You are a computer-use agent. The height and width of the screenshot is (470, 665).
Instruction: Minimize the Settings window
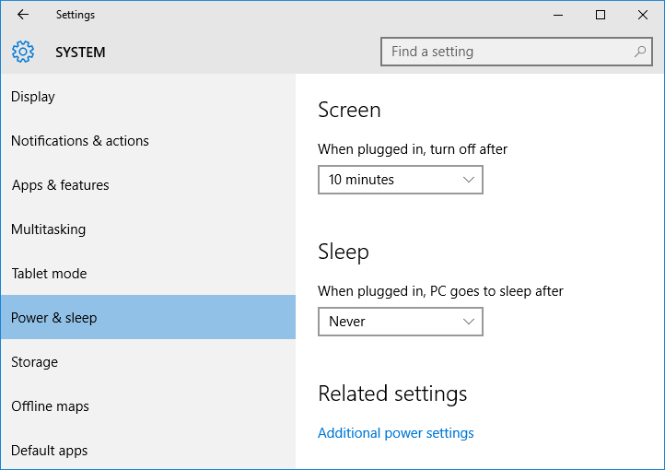[558, 15]
